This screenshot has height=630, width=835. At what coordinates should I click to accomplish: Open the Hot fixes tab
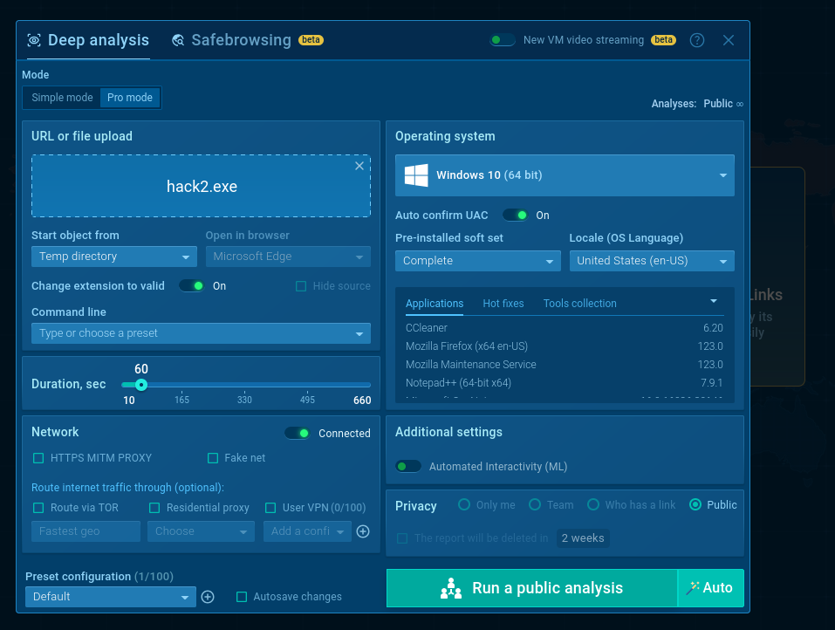pyautogui.click(x=503, y=304)
